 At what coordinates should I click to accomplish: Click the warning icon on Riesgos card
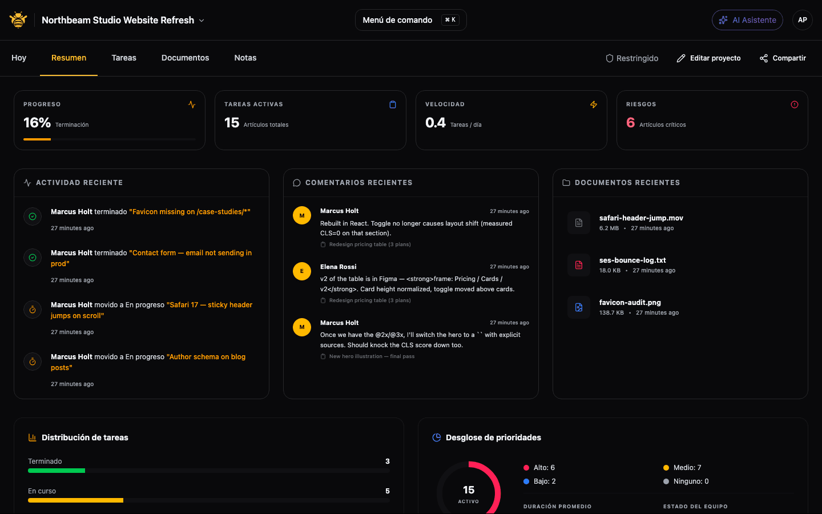coord(795,105)
